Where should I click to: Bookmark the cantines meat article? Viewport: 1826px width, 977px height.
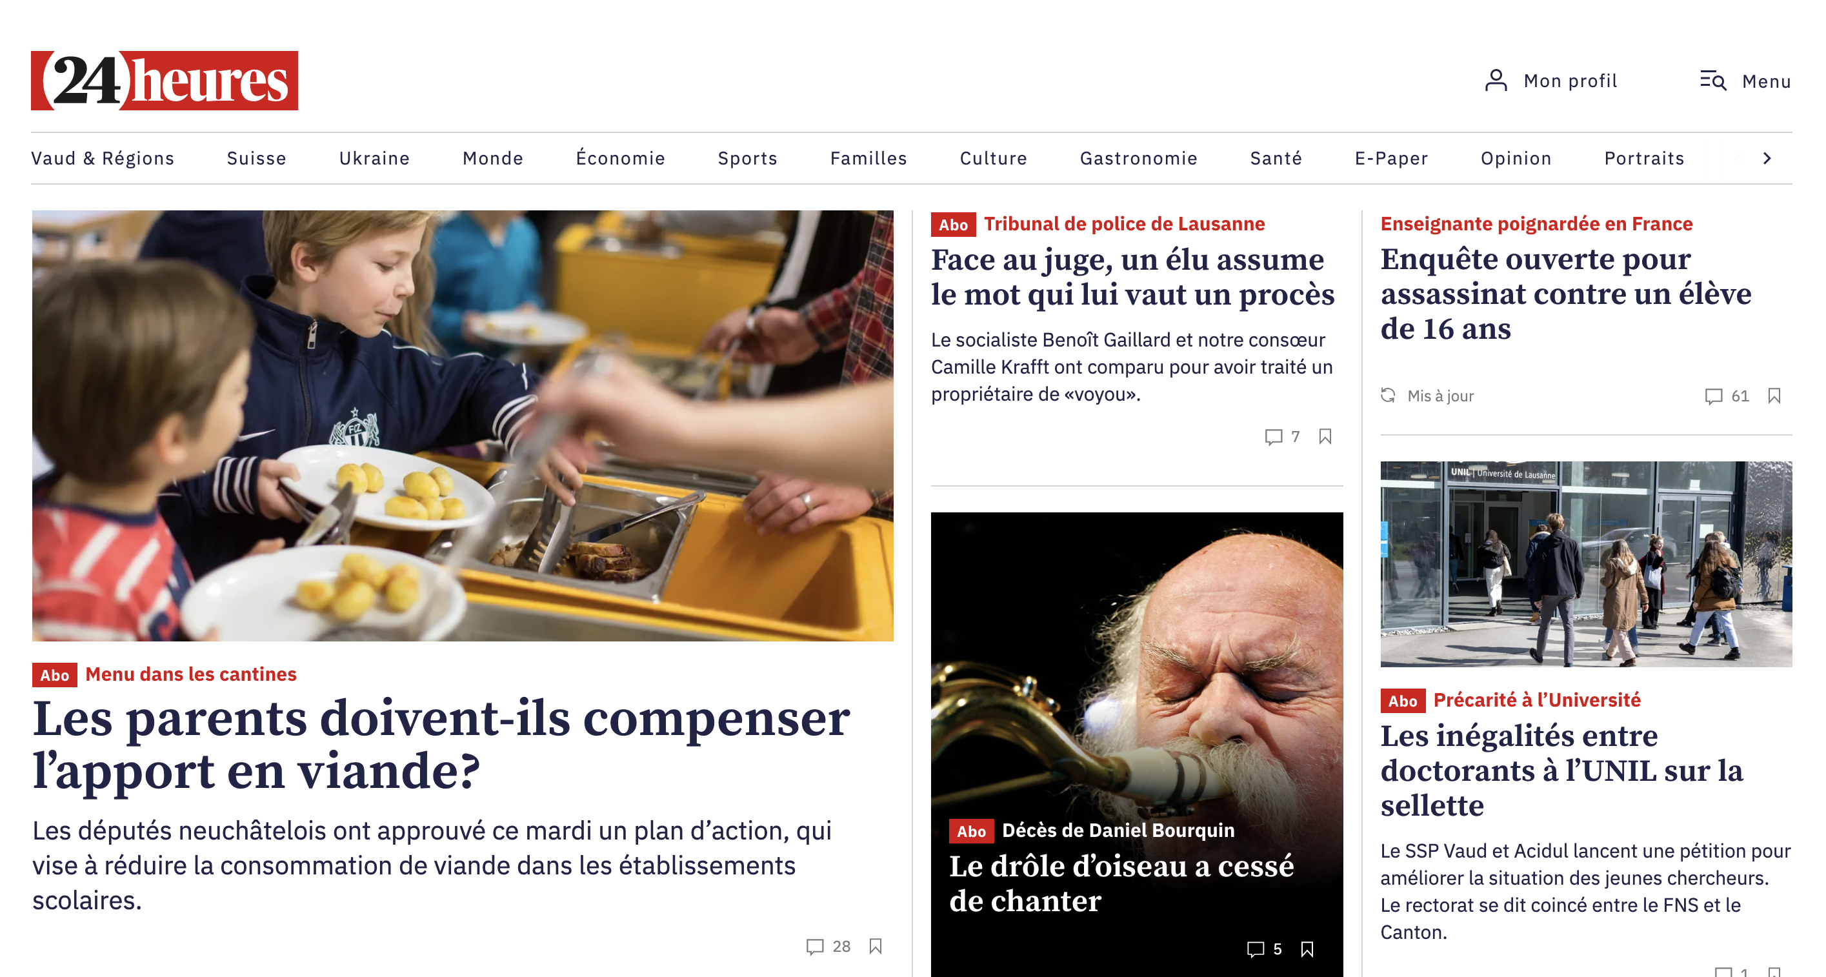[x=876, y=947]
